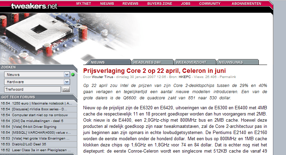The height and width of the screenshot is (155, 286).
Task: Go to REVIEWS in the top bar
Action: [130, 3]
